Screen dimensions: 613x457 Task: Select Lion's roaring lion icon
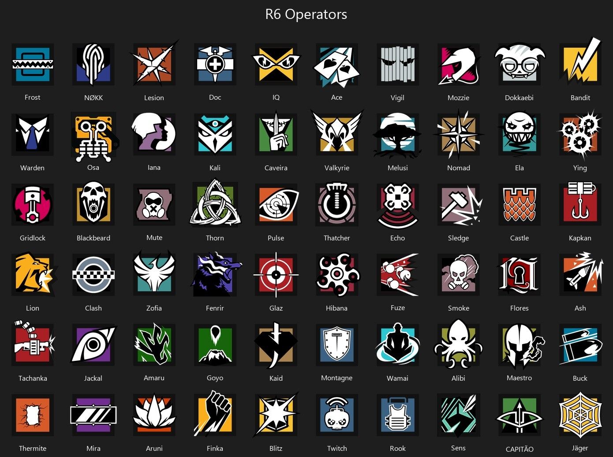click(34, 274)
